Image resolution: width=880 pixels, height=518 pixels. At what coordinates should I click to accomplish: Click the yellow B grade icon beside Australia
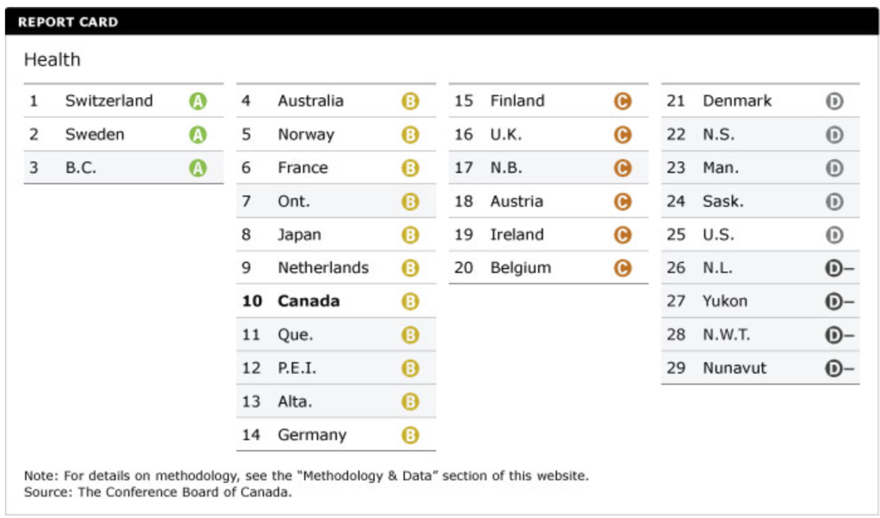point(410,101)
